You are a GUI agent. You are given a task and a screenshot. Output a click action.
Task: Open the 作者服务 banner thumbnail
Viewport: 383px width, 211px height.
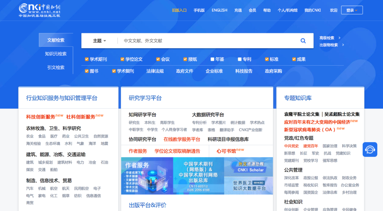coord(147,177)
